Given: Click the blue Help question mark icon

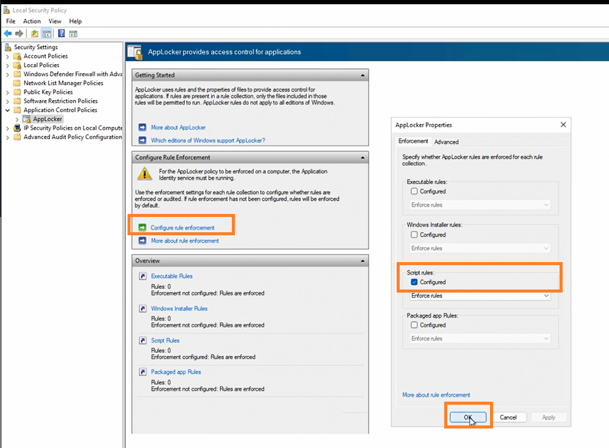Looking at the screenshot, I should click(62, 34).
